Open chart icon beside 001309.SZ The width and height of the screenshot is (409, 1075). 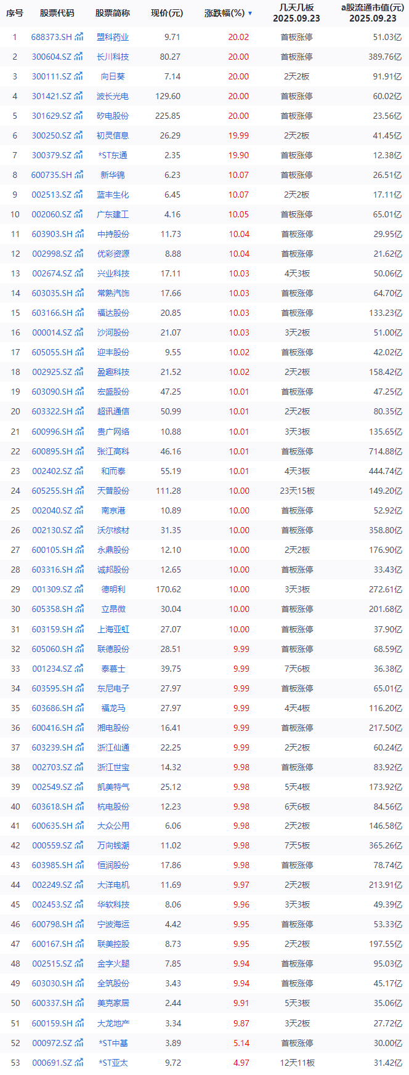tap(78, 589)
